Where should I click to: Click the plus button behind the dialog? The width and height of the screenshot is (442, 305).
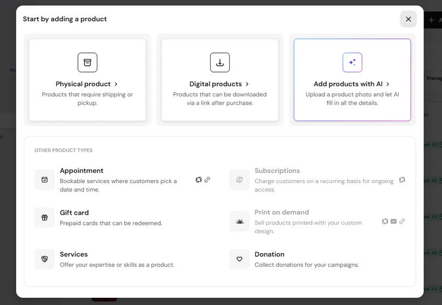431,20
